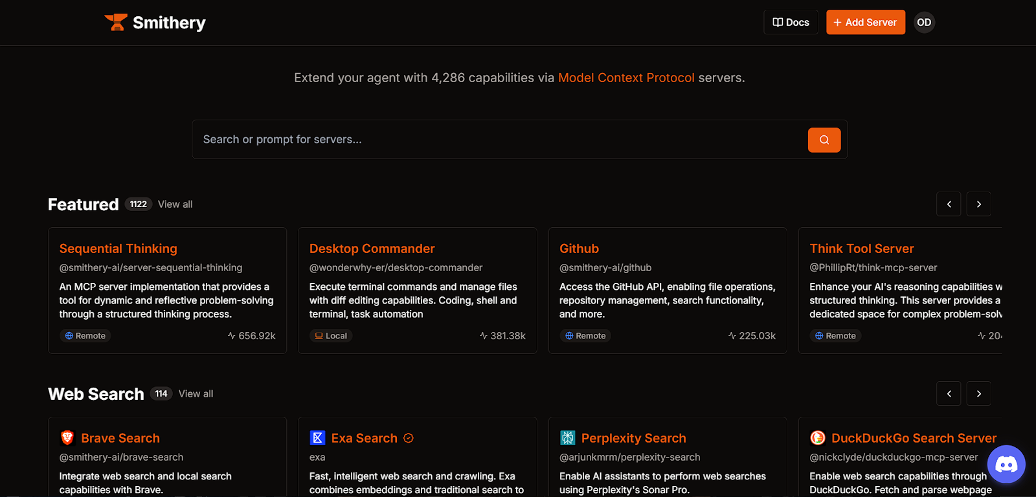Image resolution: width=1036 pixels, height=497 pixels.
Task: Click the Add Server button
Action: coord(865,23)
